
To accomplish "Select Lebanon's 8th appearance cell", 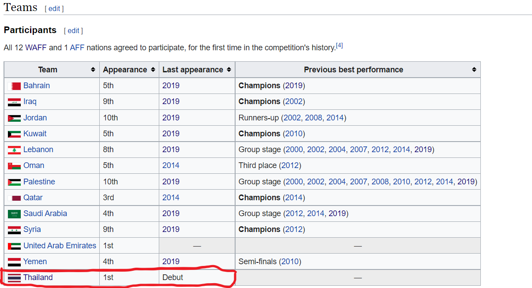I will (x=129, y=150).
